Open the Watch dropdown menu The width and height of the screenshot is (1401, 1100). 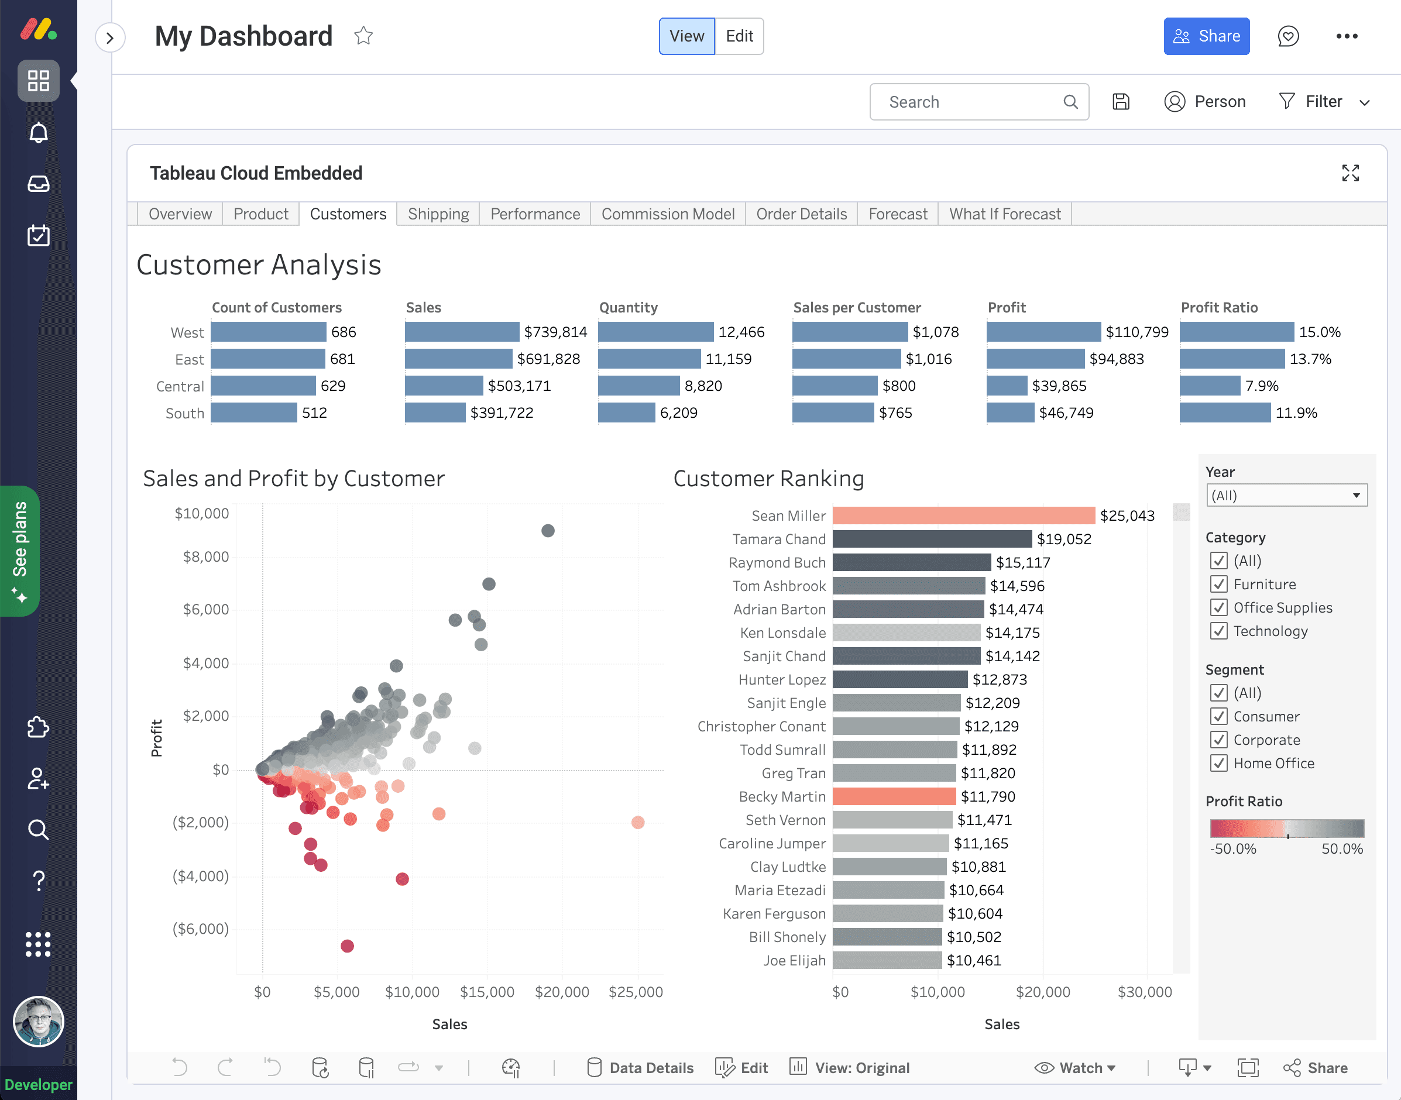tap(1076, 1067)
